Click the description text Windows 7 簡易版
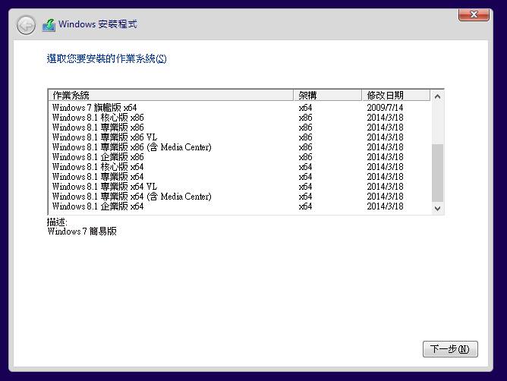Screen dimensions: 507x381 tap(82, 231)
